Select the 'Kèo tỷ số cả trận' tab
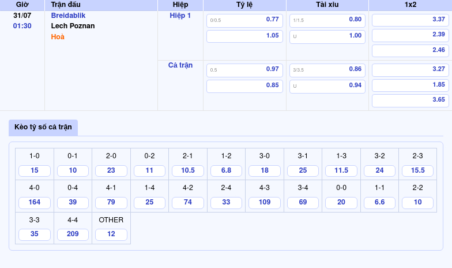Image resolution: width=452 pixels, height=268 pixels. [43, 127]
